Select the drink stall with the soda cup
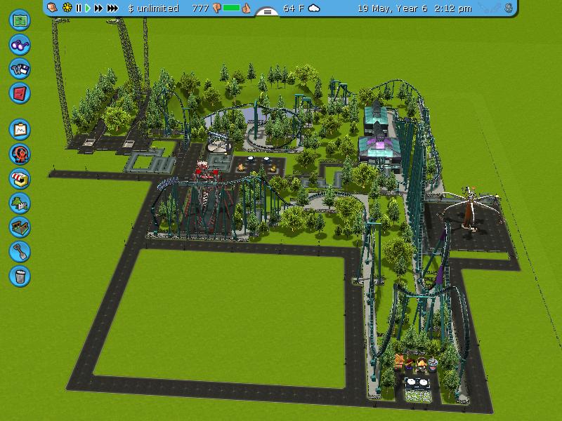562x421 pixels. point(433,364)
